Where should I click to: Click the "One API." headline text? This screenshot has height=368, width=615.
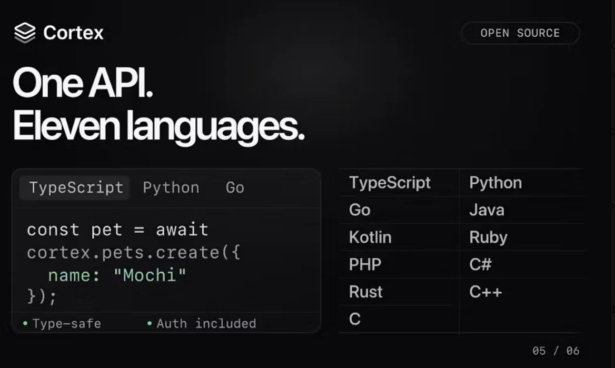click(83, 83)
